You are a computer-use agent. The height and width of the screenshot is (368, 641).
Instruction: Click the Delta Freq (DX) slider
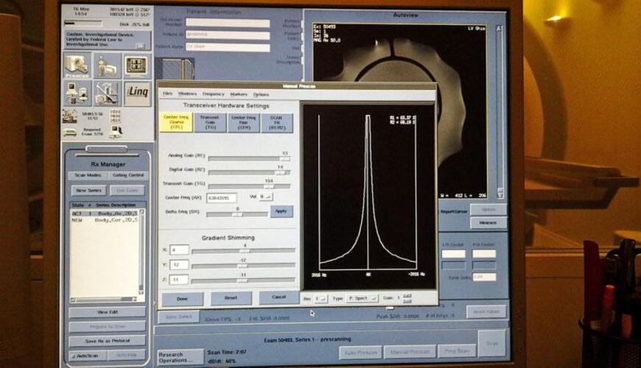pos(237,214)
